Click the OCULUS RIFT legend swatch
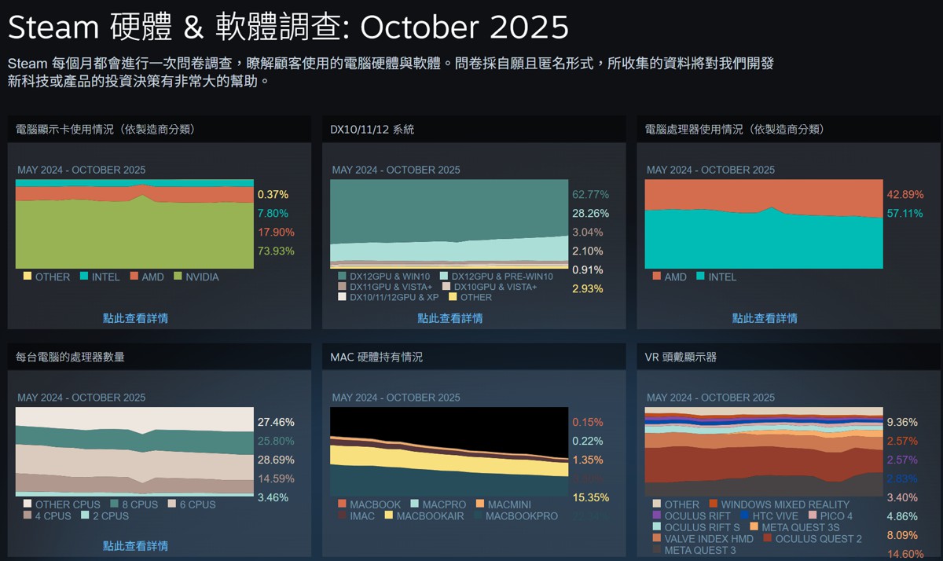943x561 pixels. click(657, 515)
